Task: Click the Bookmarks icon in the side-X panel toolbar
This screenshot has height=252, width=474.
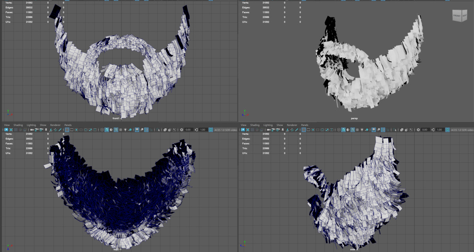Action: [283, 130]
